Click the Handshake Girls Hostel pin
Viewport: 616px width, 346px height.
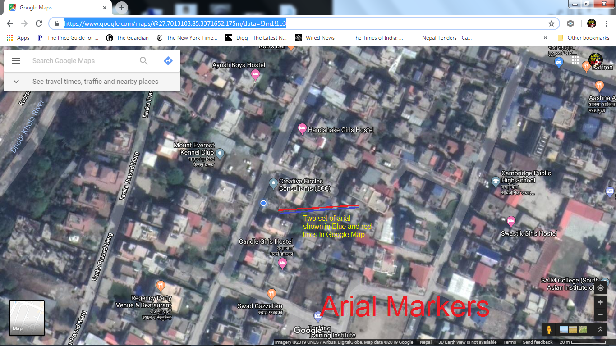303,129
